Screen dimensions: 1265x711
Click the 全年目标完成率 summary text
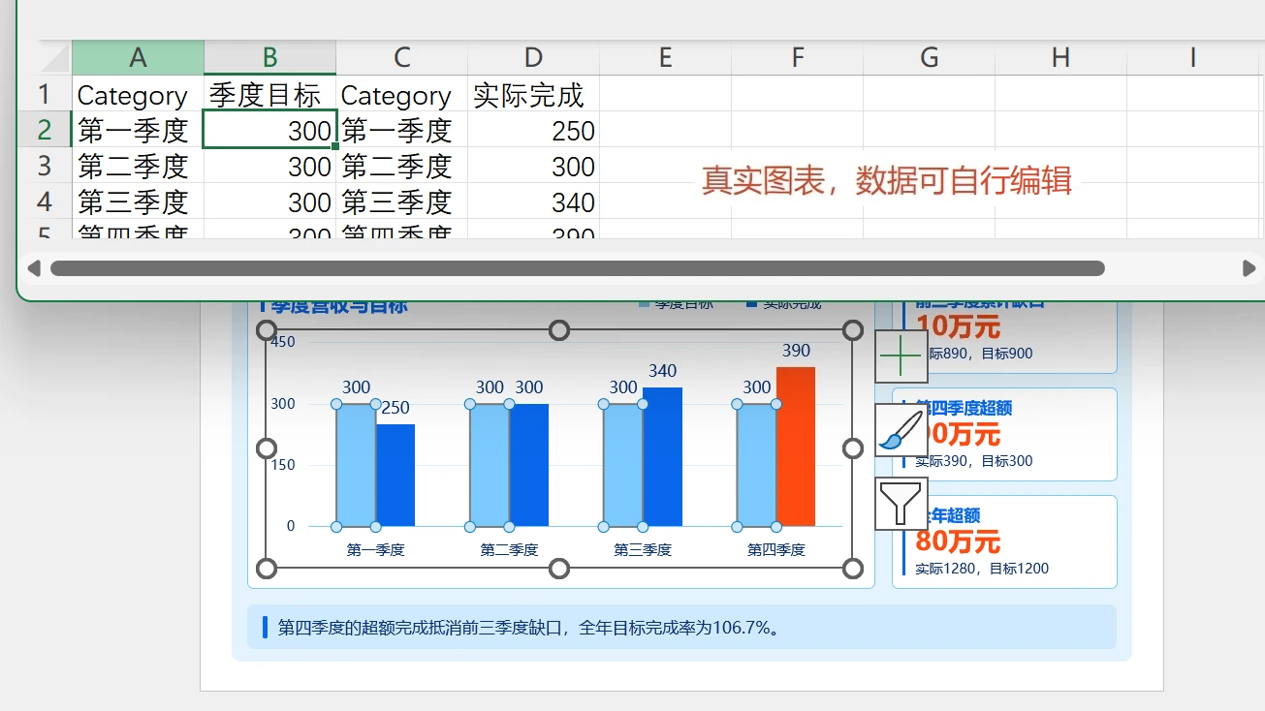pos(529,628)
